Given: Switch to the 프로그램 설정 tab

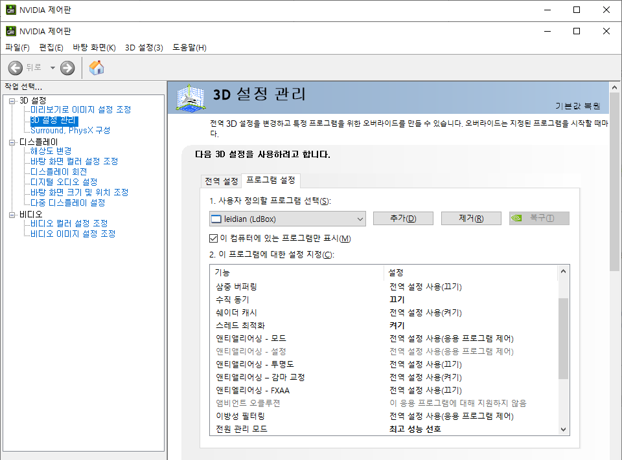Looking at the screenshot, I should 271,181.
